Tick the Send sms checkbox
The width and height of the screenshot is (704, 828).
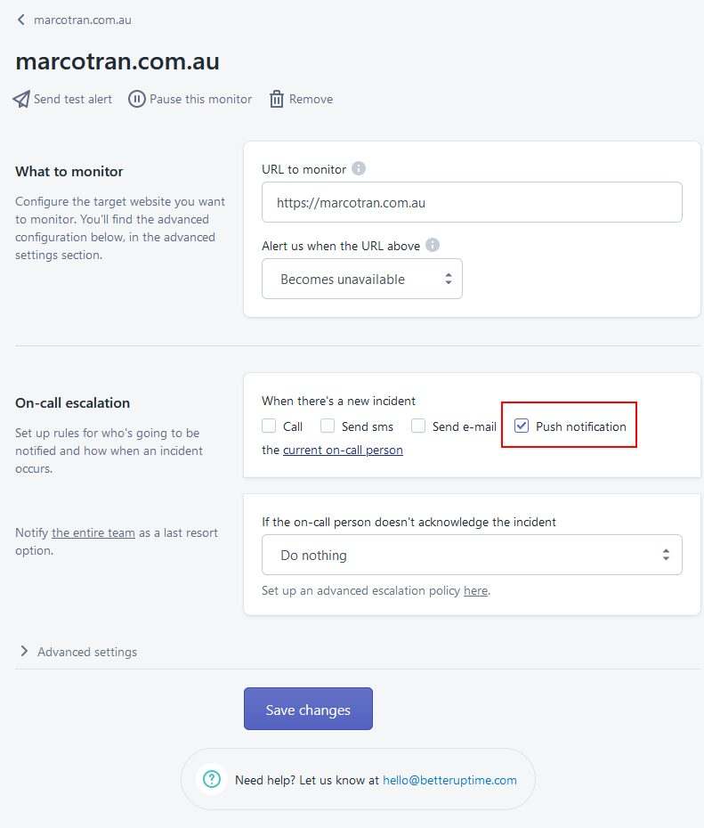point(328,426)
